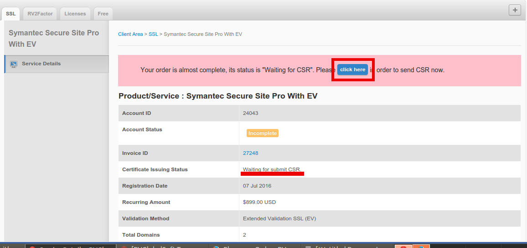Click the Account ID value 24043
The height and width of the screenshot is (248, 527).
[250, 113]
